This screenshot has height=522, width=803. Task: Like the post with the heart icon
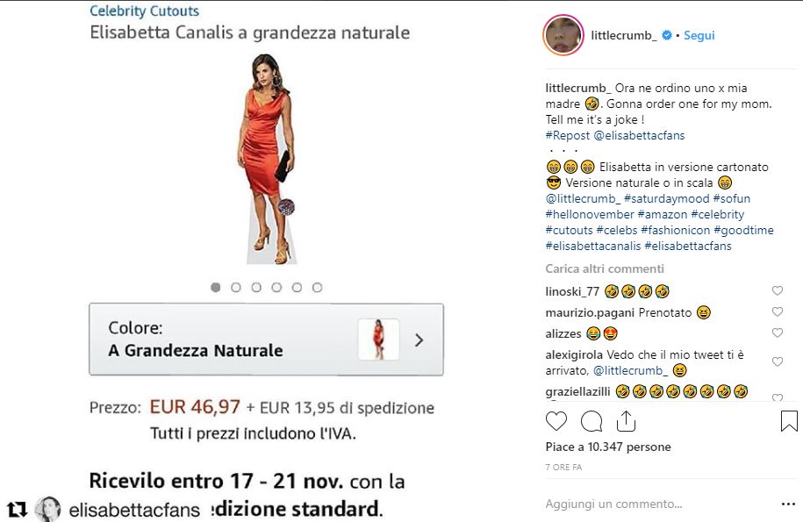tap(556, 421)
